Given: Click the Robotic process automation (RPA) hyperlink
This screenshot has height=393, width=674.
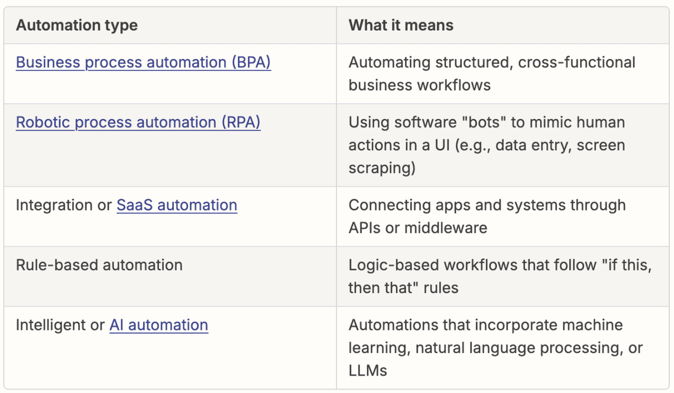Looking at the screenshot, I should pyautogui.click(x=138, y=122).
